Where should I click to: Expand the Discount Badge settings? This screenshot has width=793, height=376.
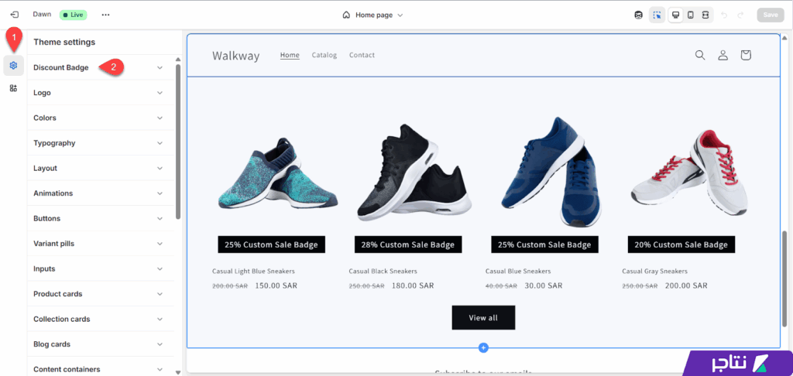click(x=98, y=67)
